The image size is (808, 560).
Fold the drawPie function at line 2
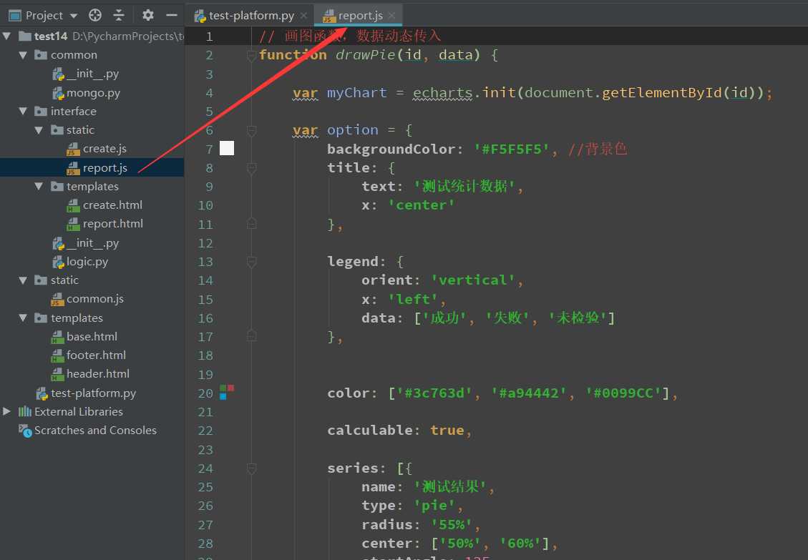coord(251,55)
